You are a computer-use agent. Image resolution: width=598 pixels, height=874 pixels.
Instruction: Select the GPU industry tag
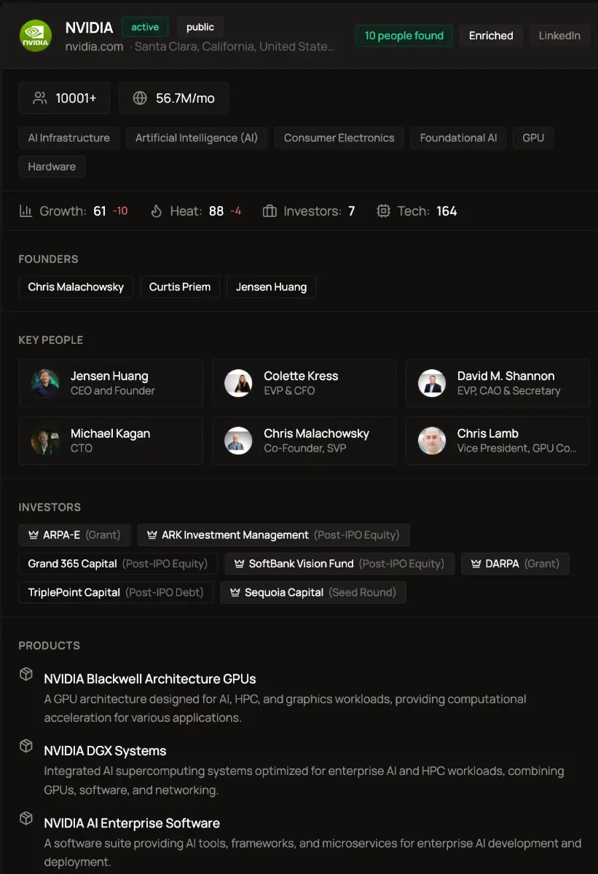click(x=533, y=138)
